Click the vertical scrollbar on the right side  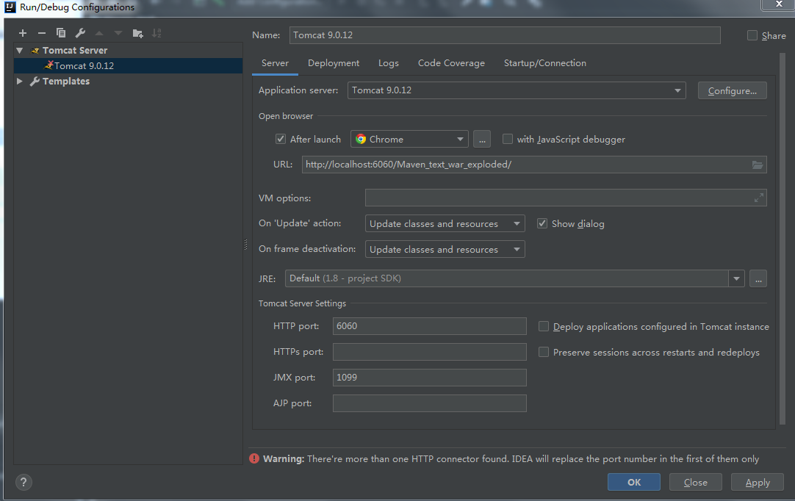[783, 238]
